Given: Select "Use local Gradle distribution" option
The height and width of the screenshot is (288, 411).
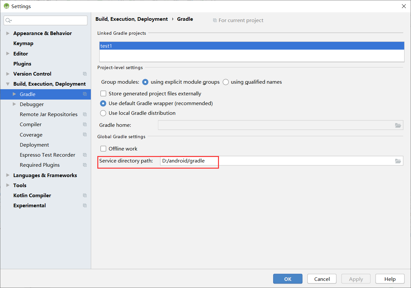Looking at the screenshot, I should (x=103, y=113).
